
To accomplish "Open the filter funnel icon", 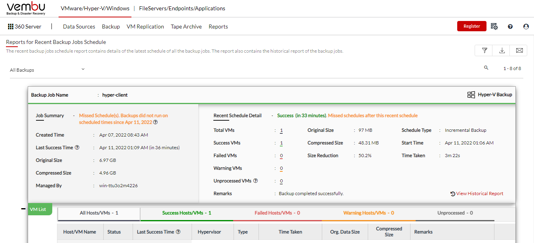I will [485, 50].
